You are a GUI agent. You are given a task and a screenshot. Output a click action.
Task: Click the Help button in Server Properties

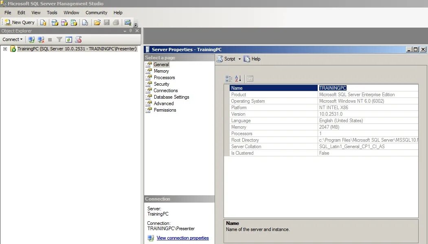(252, 59)
